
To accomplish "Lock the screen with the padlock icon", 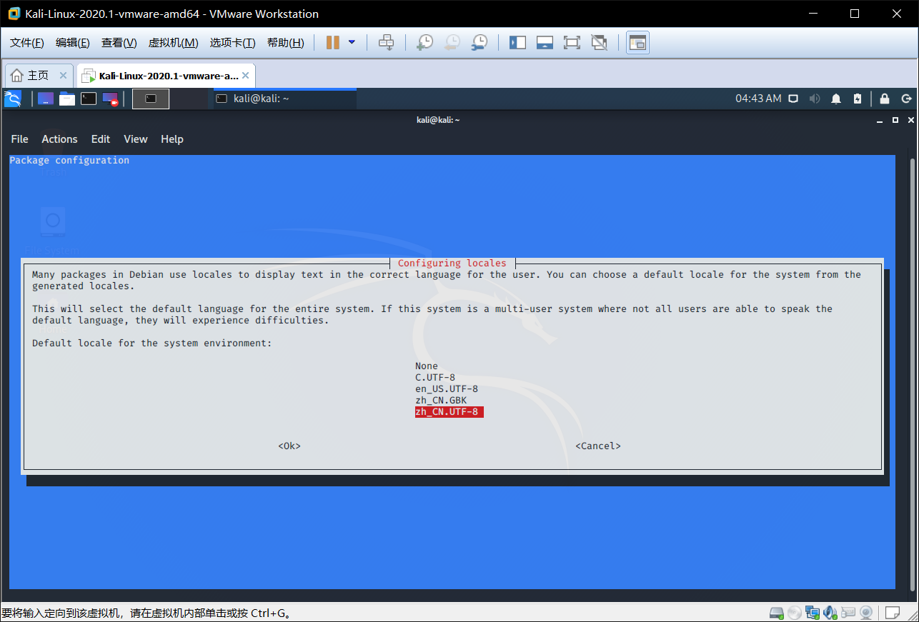I will [885, 99].
